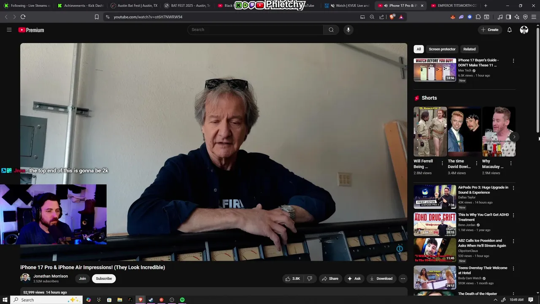Open the Brave main menu
The image size is (540, 304).
(534, 17)
